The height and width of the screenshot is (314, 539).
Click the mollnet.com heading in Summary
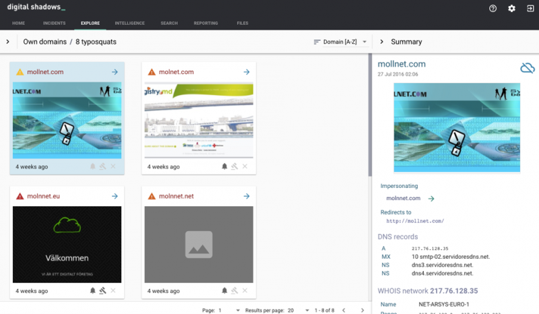click(x=402, y=64)
